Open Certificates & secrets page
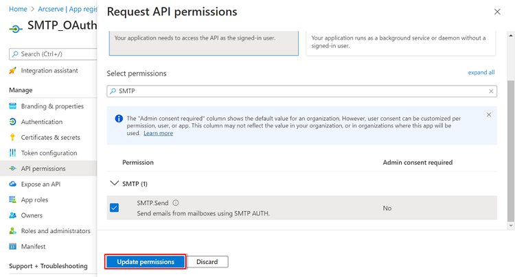 (51, 137)
